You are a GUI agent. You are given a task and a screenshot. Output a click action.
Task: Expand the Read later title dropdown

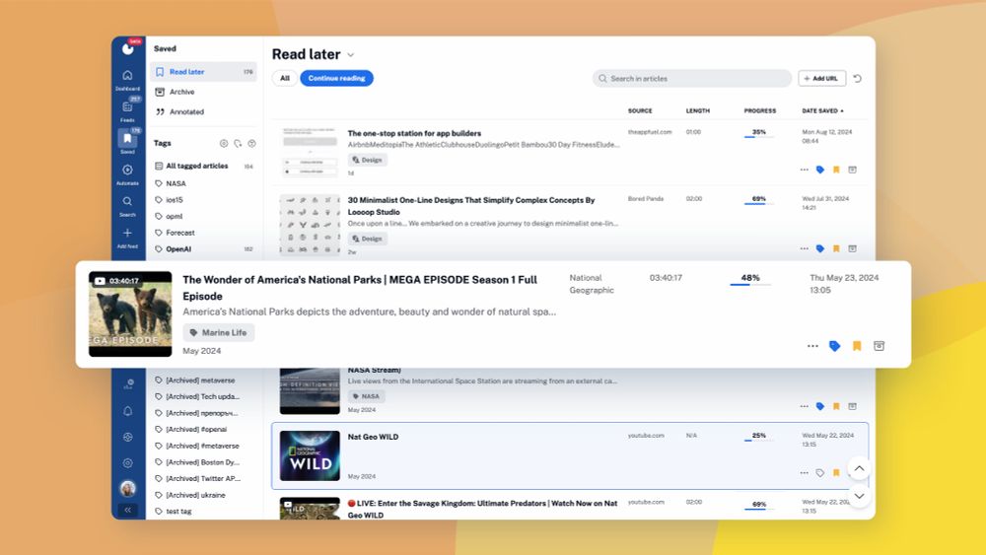(351, 55)
